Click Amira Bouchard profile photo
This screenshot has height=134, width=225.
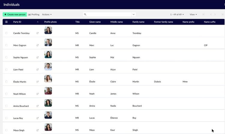click(48, 103)
